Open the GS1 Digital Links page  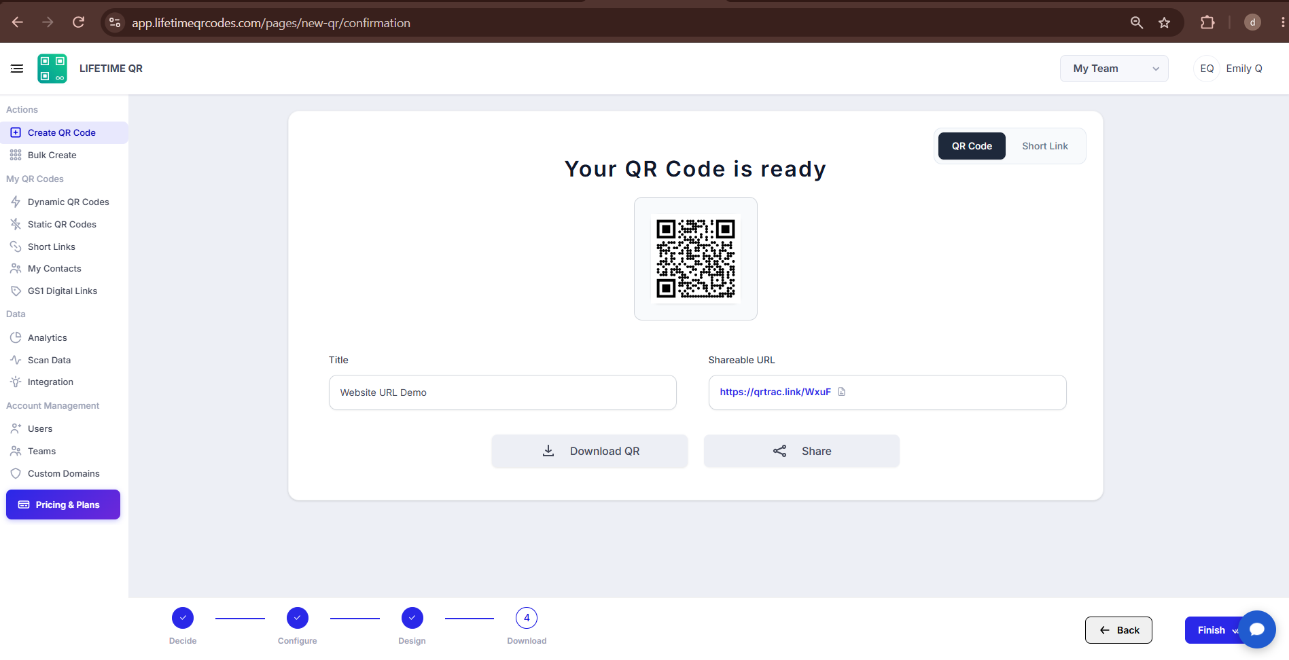click(64, 291)
